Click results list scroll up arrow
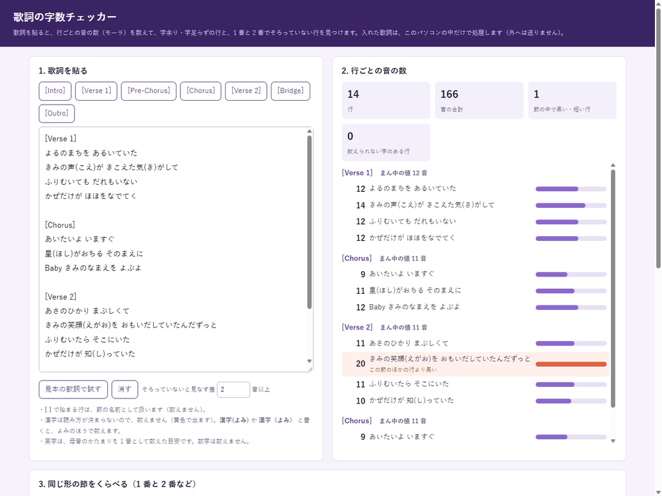The width and height of the screenshot is (662, 496). (613, 165)
